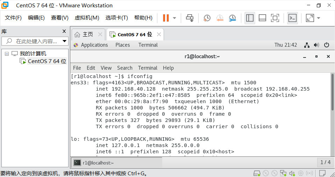Pause the virtual machine with the orange button
Image resolution: width=335 pixels, height=177 pixels.
tap(166, 18)
